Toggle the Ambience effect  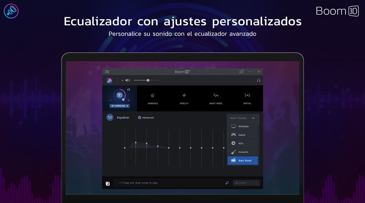pyautogui.click(x=153, y=98)
